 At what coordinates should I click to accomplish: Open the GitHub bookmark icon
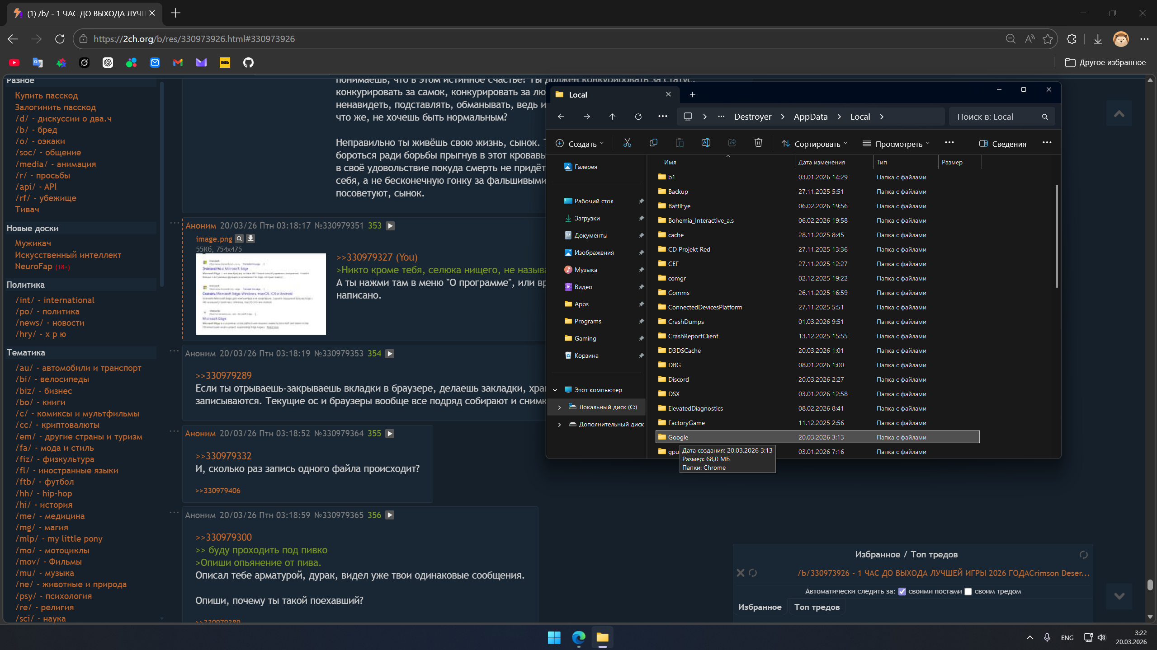point(248,63)
